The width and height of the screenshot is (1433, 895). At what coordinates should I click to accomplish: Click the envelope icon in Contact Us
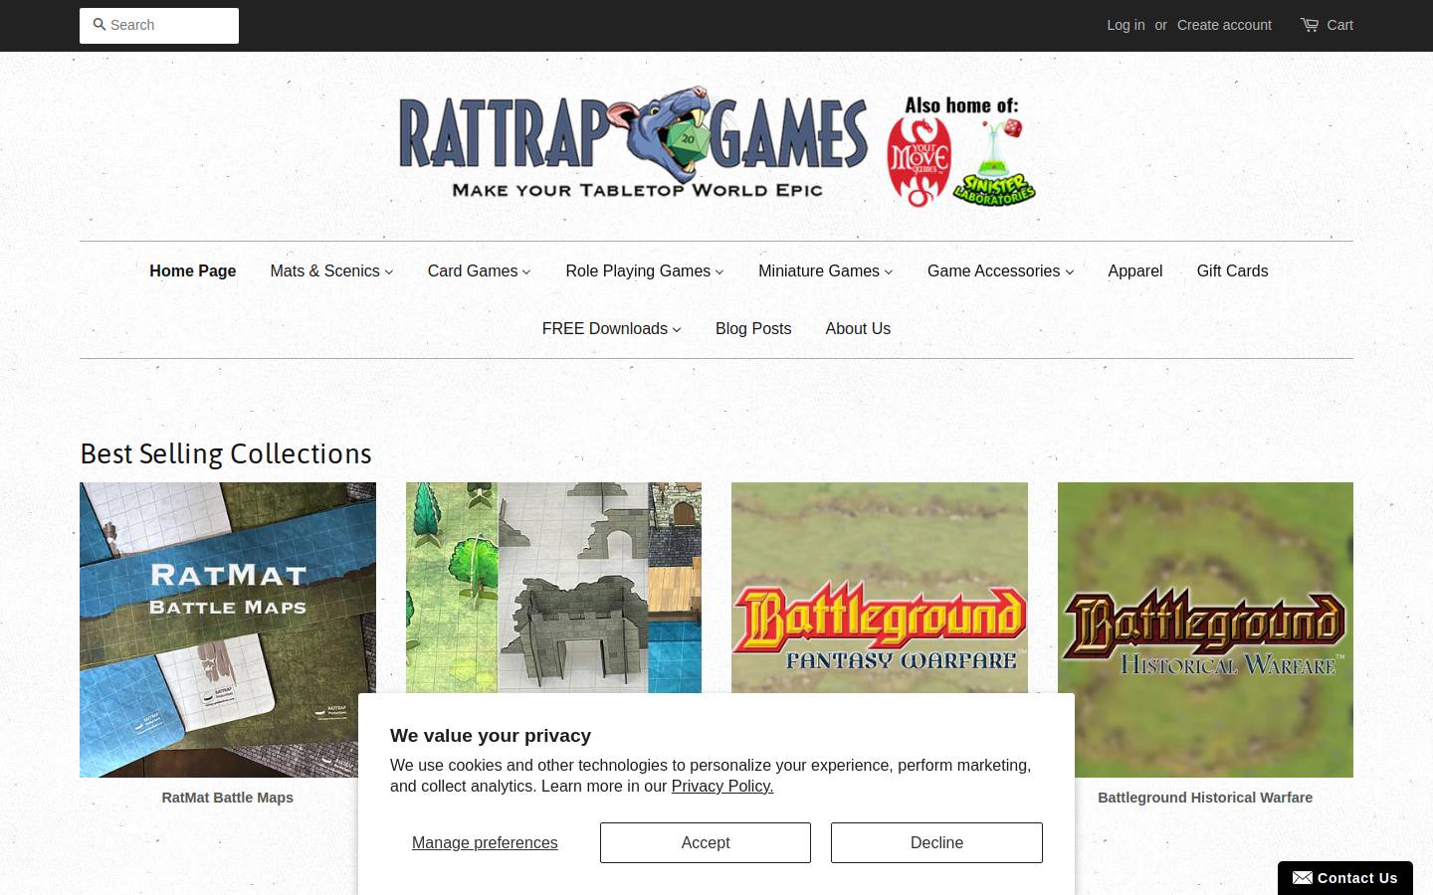click(x=1302, y=877)
